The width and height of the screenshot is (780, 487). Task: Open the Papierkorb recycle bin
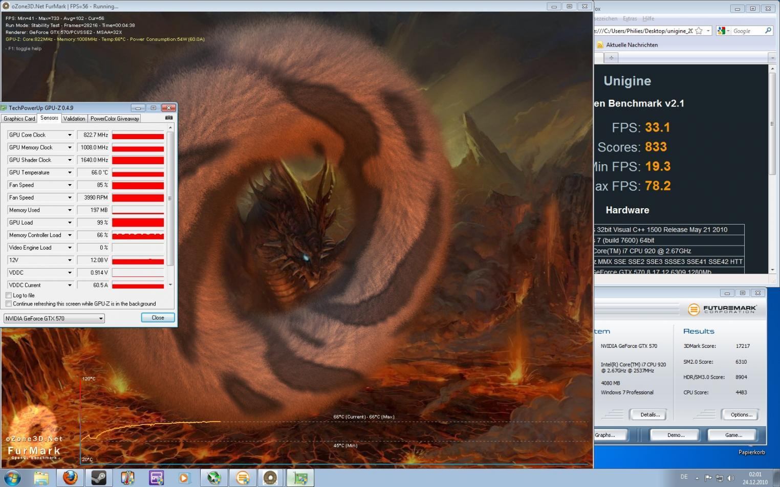pyautogui.click(x=751, y=452)
